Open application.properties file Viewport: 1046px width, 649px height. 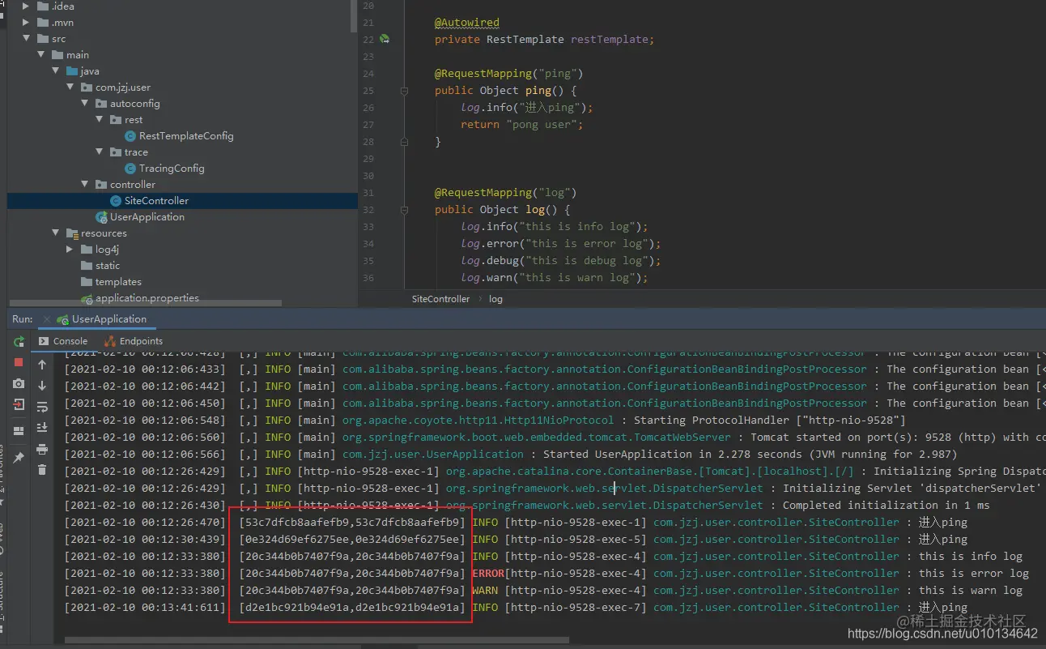[x=147, y=298]
